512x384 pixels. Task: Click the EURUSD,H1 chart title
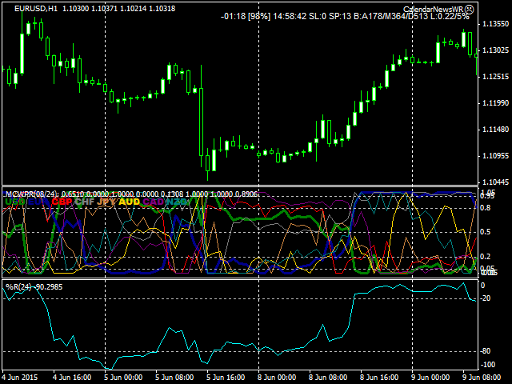click(x=35, y=9)
